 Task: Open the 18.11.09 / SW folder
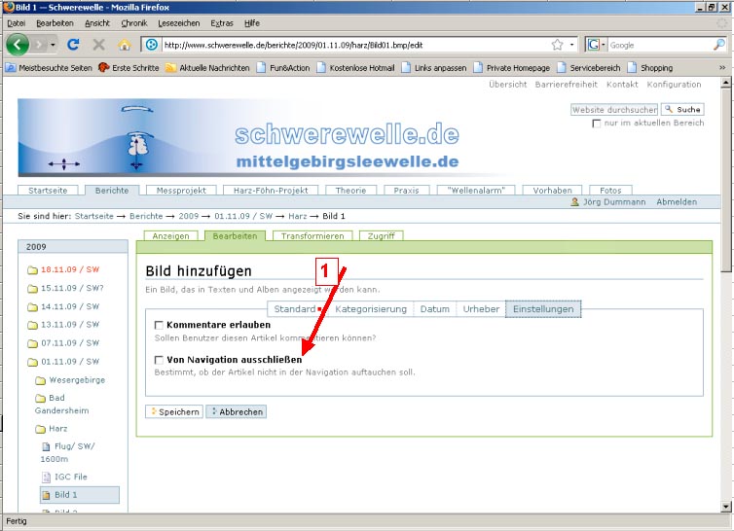[69, 269]
